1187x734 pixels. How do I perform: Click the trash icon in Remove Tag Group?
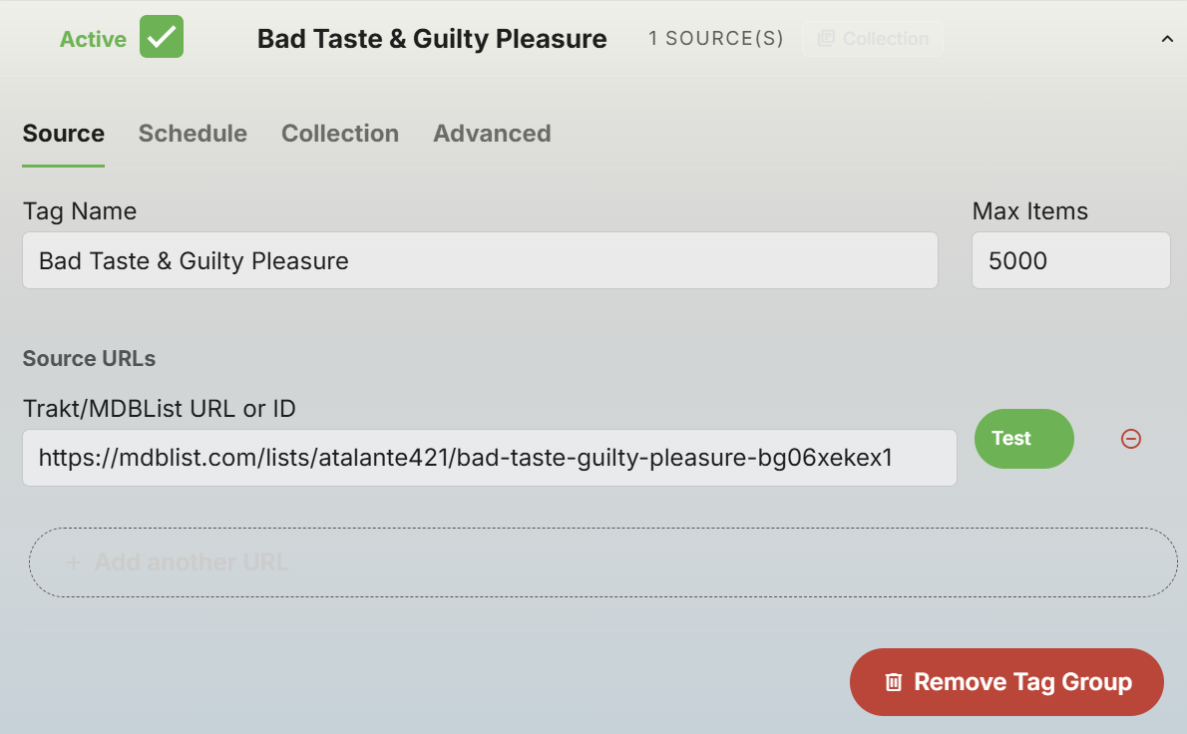tap(894, 682)
